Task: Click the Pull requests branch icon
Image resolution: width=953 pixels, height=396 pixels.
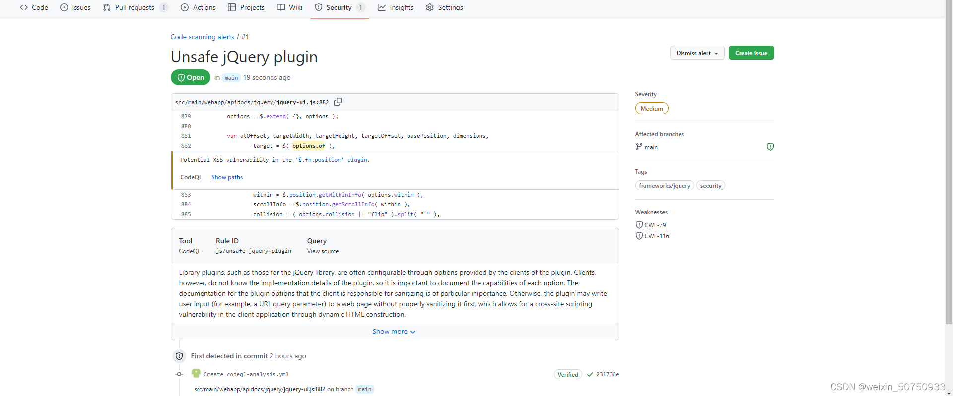Action: tap(107, 7)
